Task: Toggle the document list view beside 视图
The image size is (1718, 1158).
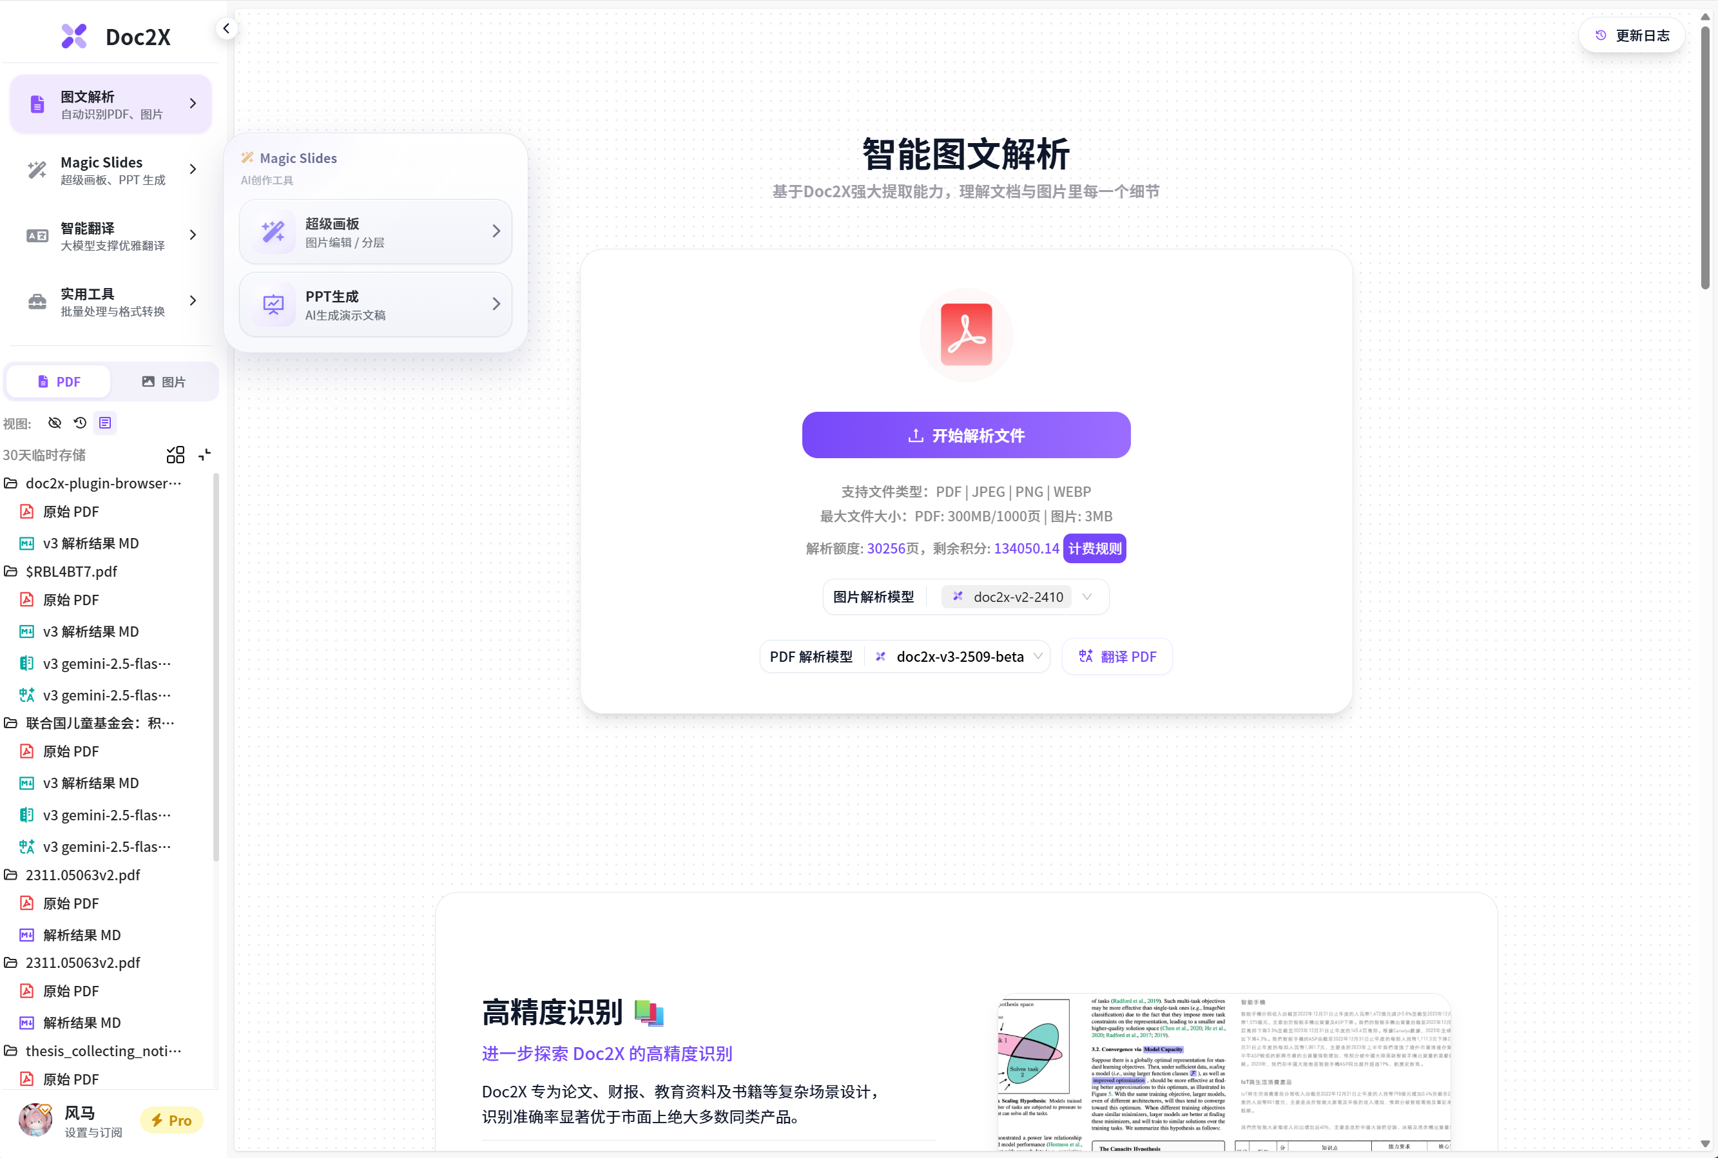Action: pos(104,423)
